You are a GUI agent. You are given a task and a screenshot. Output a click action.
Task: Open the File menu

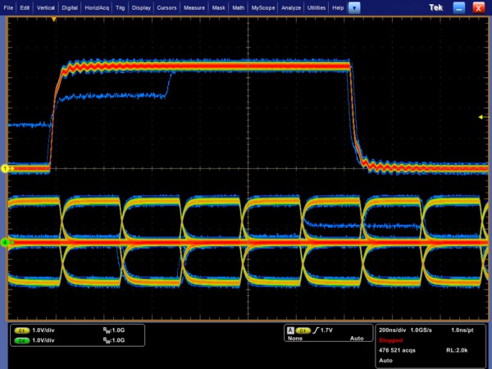coord(9,7)
